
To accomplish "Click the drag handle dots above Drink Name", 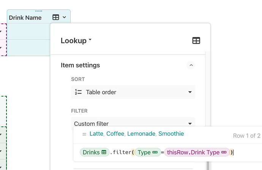I will tap(38, 11).
